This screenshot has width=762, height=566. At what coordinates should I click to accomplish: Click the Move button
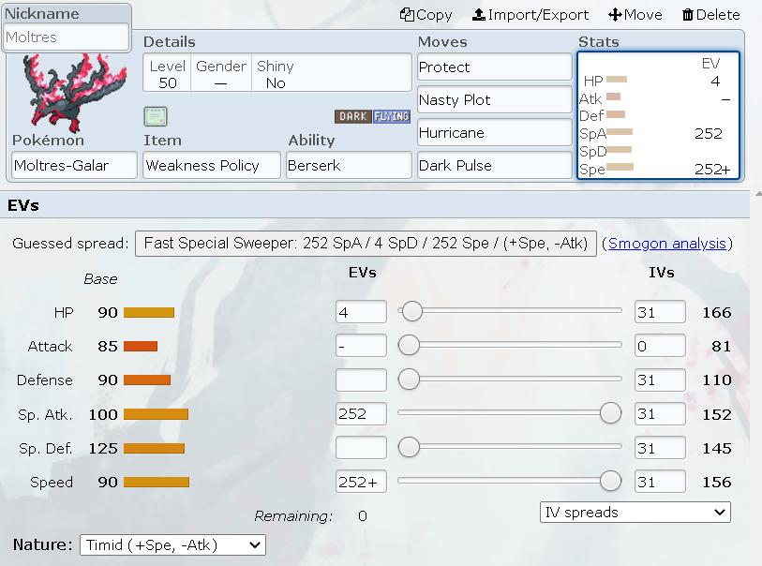(635, 15)
